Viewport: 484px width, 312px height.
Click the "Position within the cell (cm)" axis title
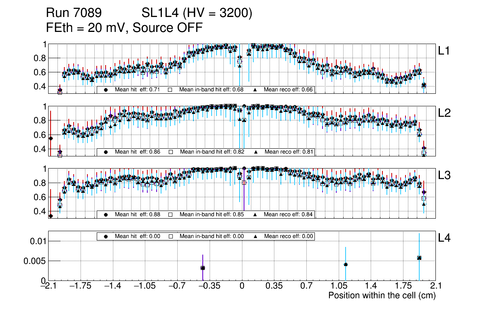tap(382, 295)
